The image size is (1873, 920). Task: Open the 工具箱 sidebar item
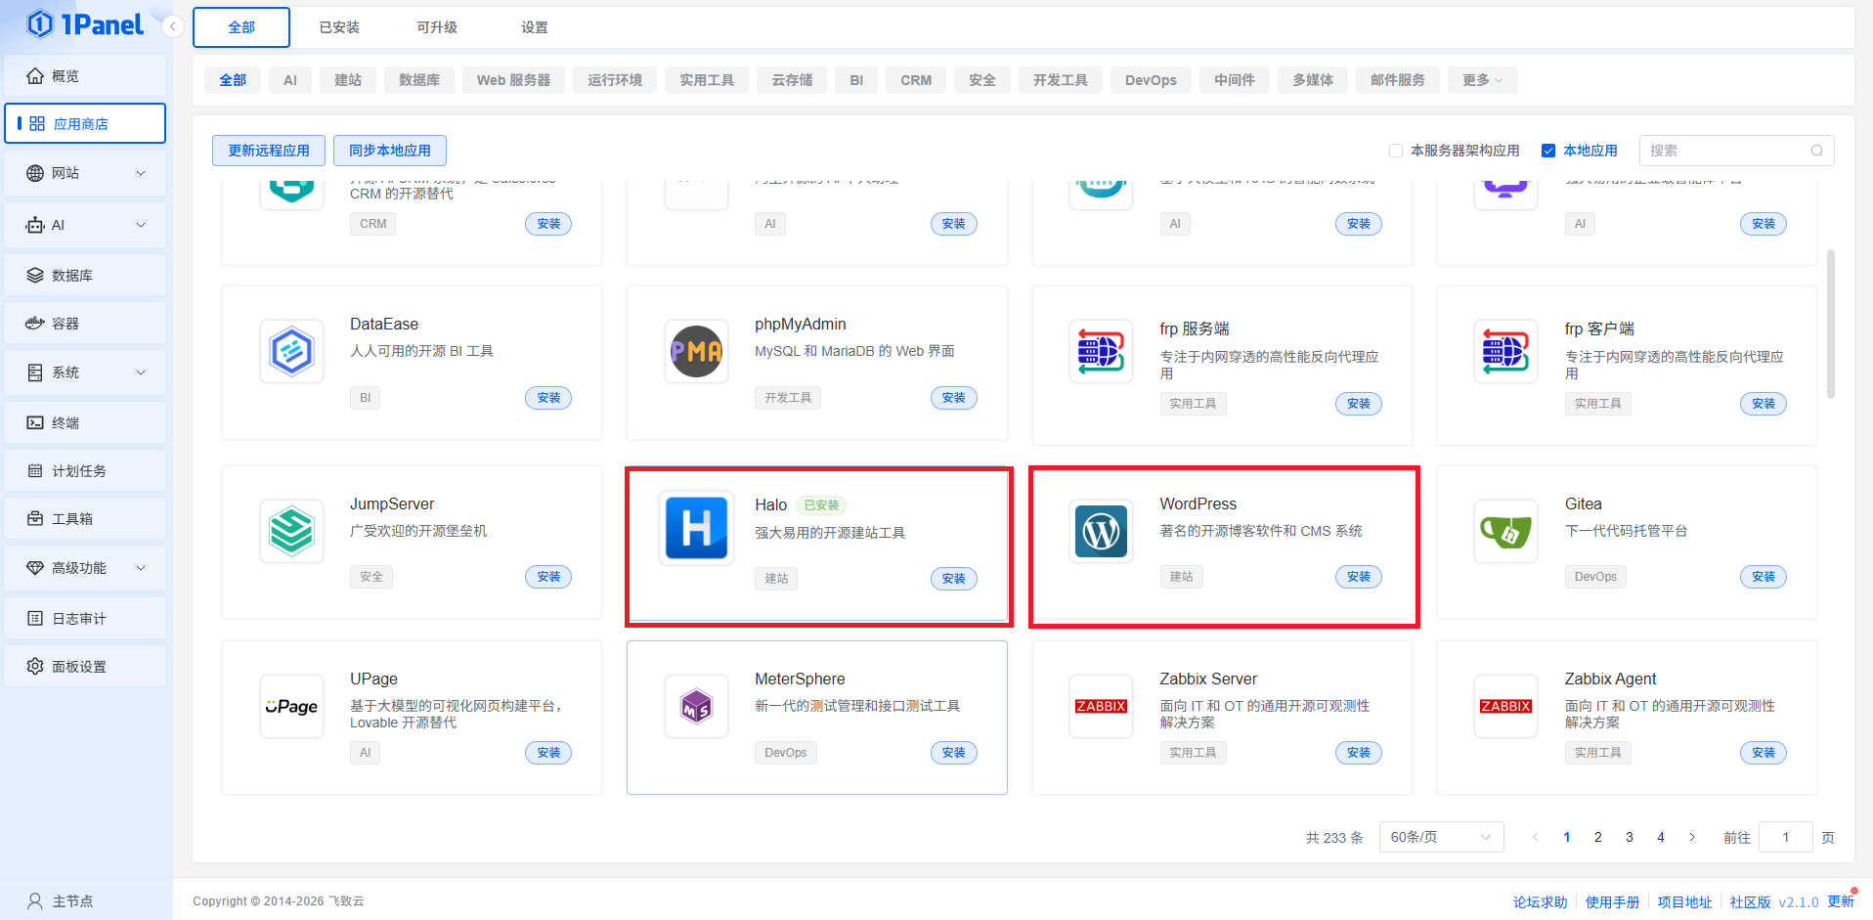pos(85,519)
